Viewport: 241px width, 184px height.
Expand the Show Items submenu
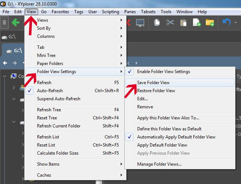(48, 164)
